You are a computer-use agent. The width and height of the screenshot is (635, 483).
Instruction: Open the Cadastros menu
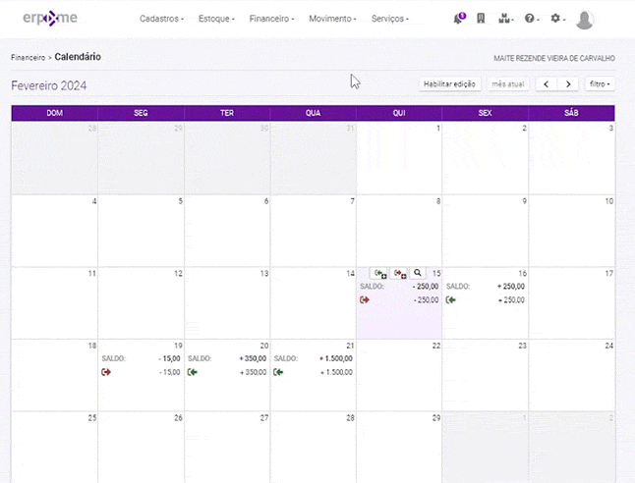(x=161, y=19)
